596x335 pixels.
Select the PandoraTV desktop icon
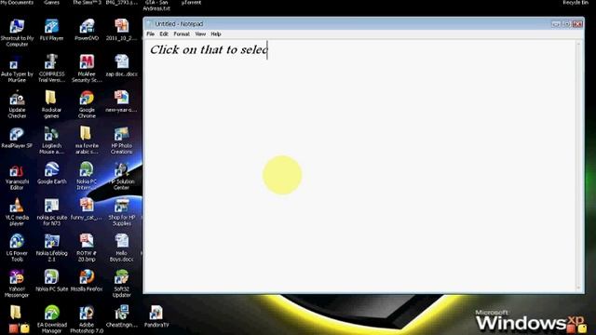[x=156, y=313]
